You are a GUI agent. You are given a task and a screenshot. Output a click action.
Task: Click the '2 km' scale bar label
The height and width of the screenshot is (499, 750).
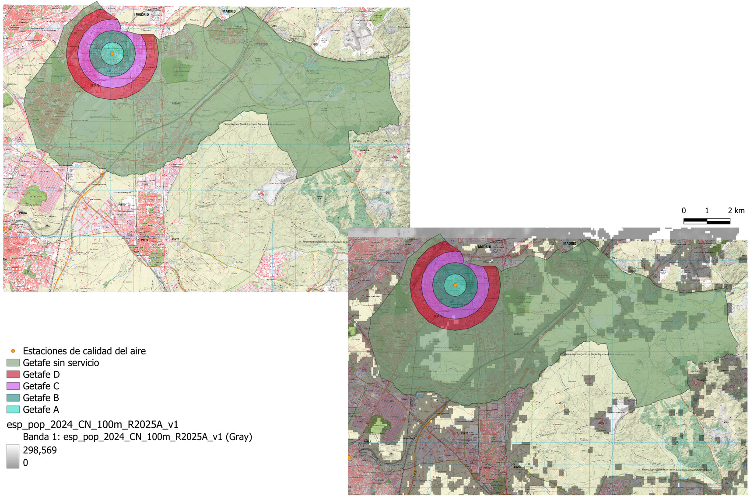point(736,211)
